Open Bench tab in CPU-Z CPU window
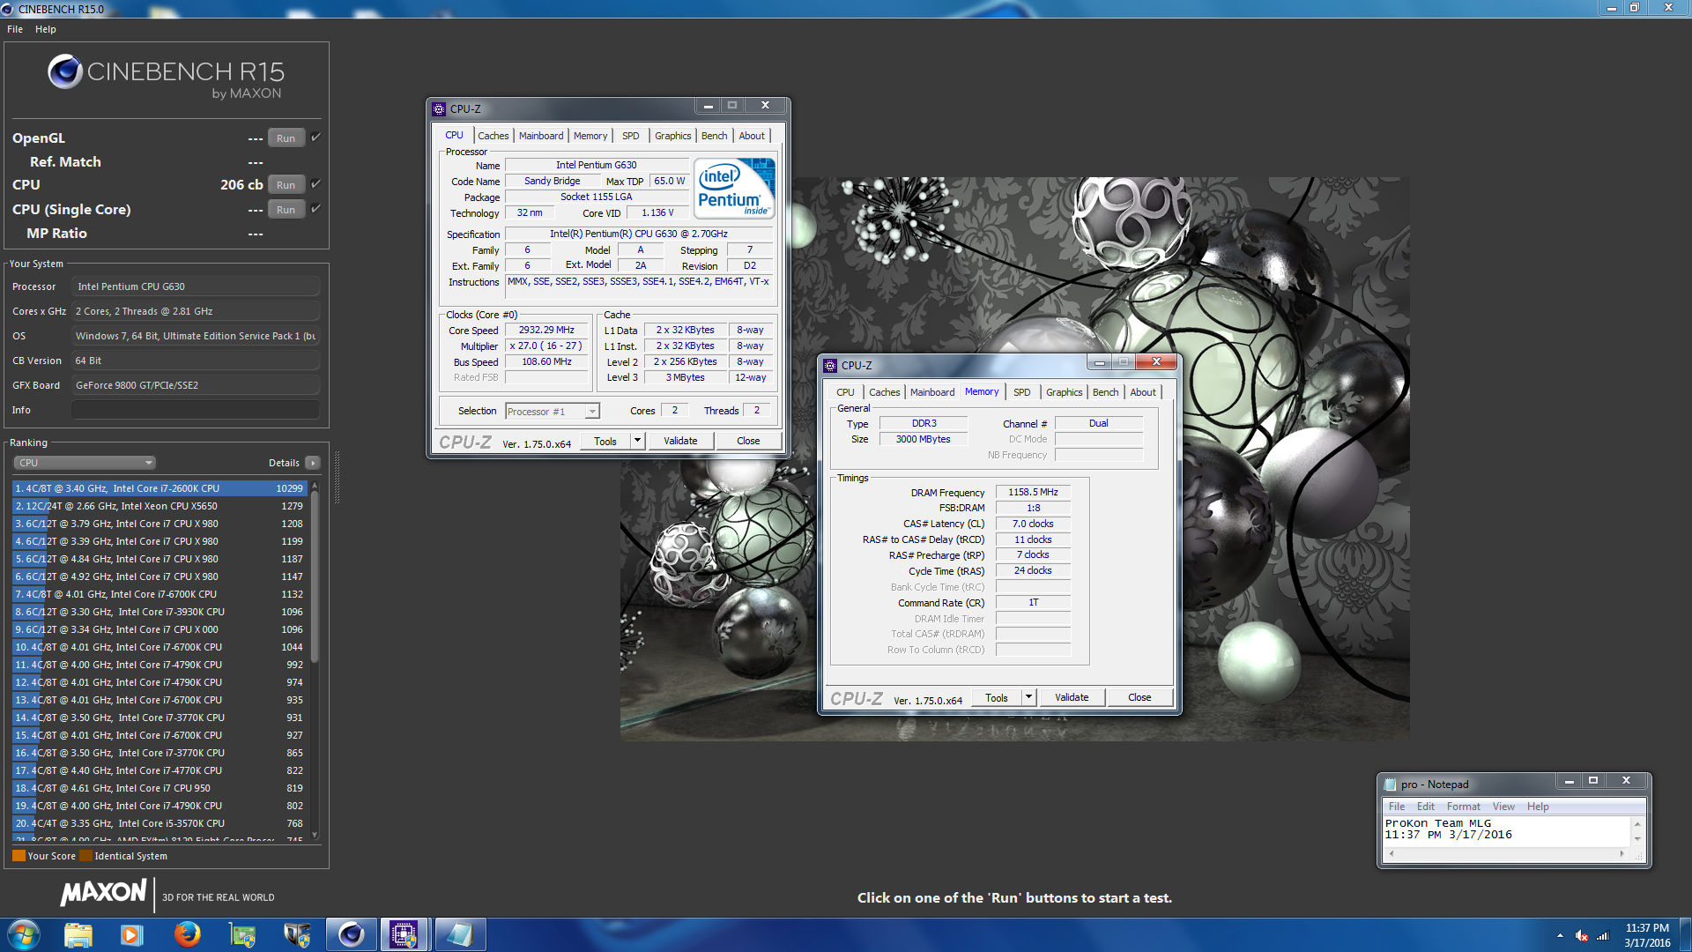The width and height of the screenshot is (1692, 952). (715, 136)
